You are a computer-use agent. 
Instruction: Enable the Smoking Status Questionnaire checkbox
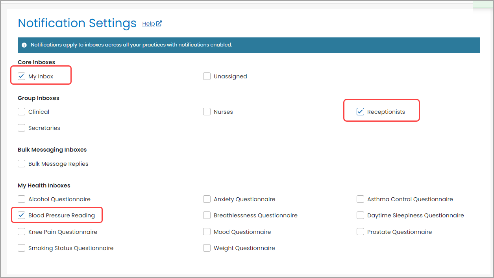[x=22, y=248]
